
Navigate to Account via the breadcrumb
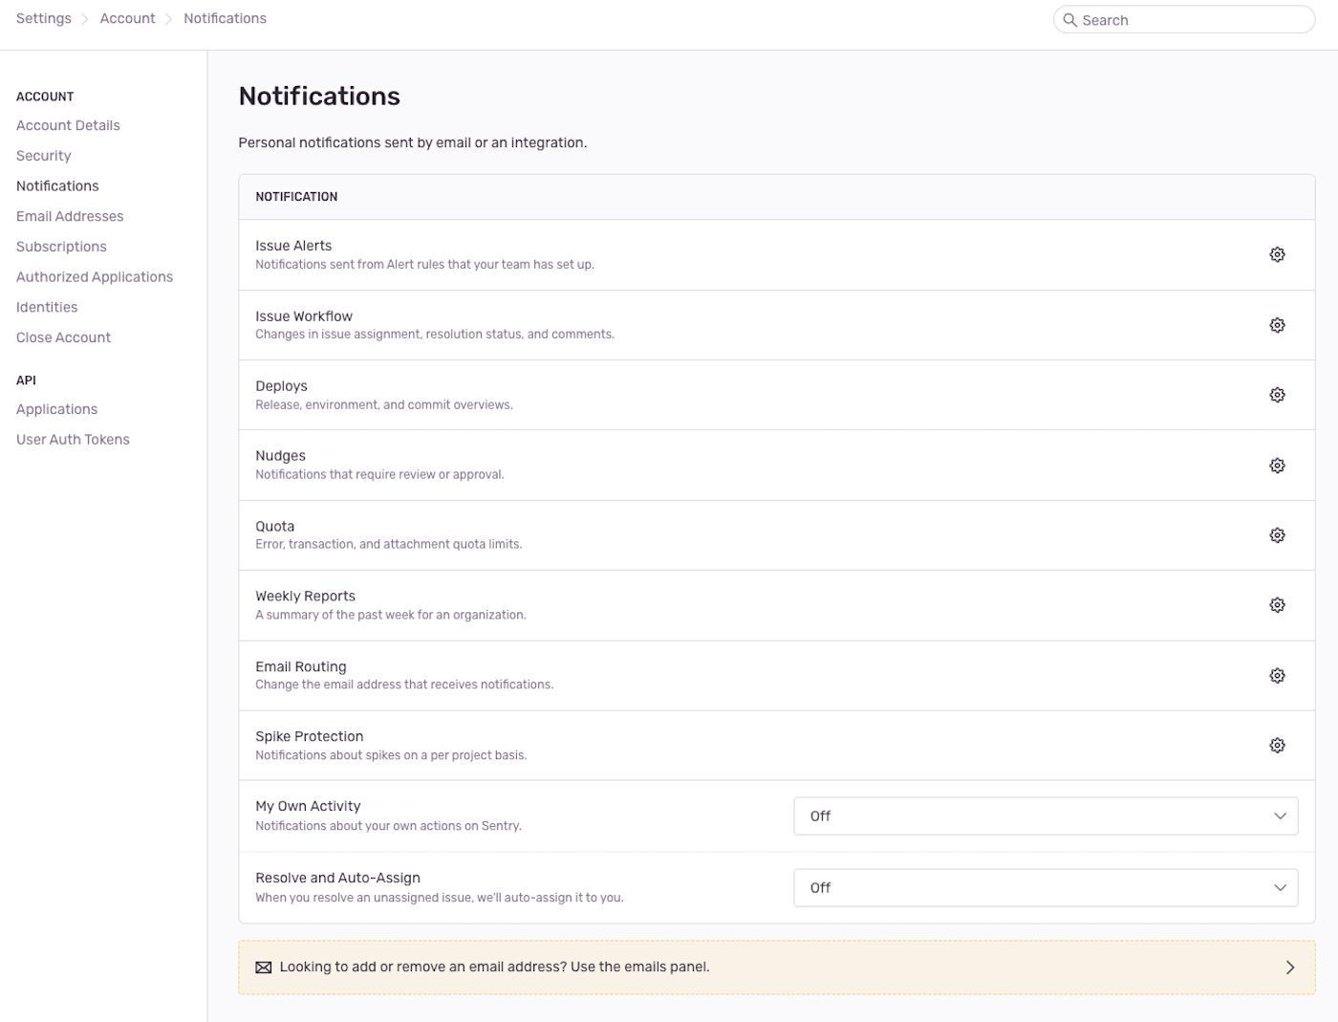127,17
